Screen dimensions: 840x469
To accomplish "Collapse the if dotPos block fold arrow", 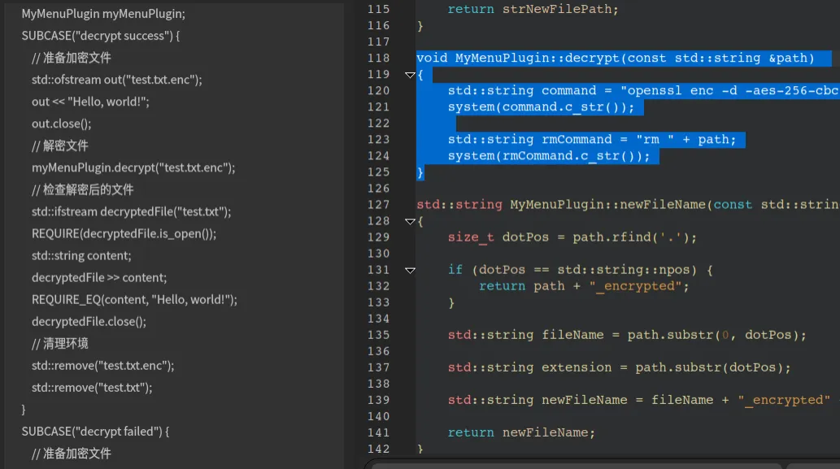I will pyautogui.click(x=410, y=271).
